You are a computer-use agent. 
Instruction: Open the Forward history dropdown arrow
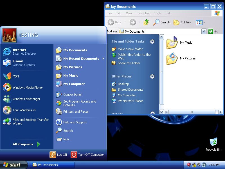[139, 22]
